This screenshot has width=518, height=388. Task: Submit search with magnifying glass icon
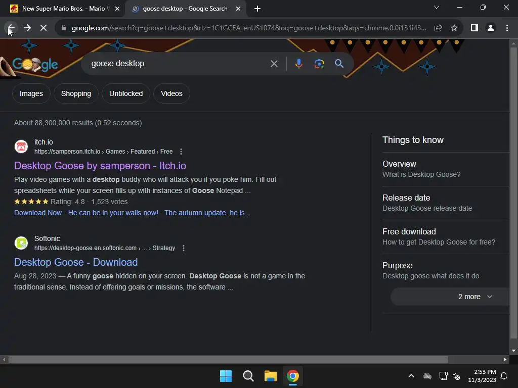tap(339, 64)
